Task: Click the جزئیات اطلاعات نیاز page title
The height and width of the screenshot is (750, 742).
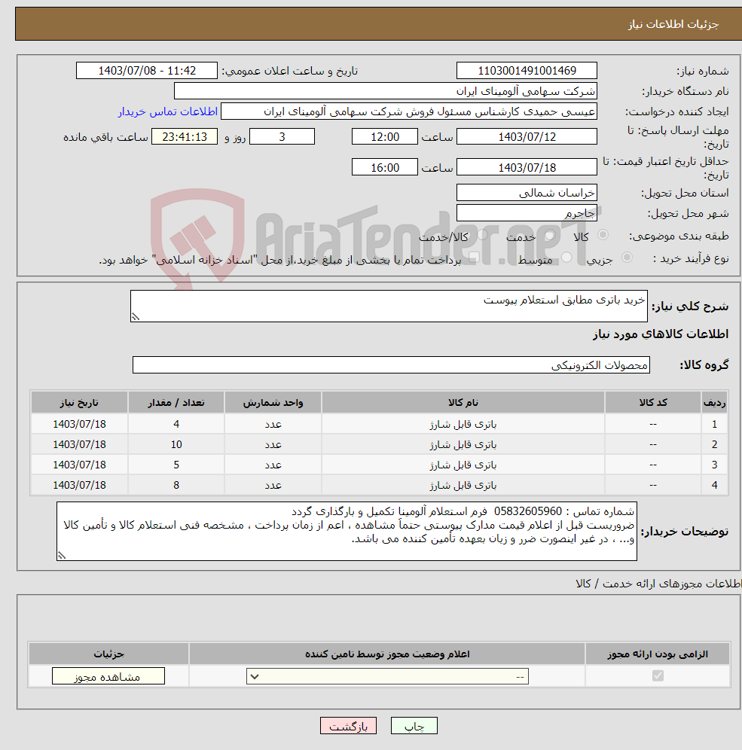Action: click(x=673, y=24)
